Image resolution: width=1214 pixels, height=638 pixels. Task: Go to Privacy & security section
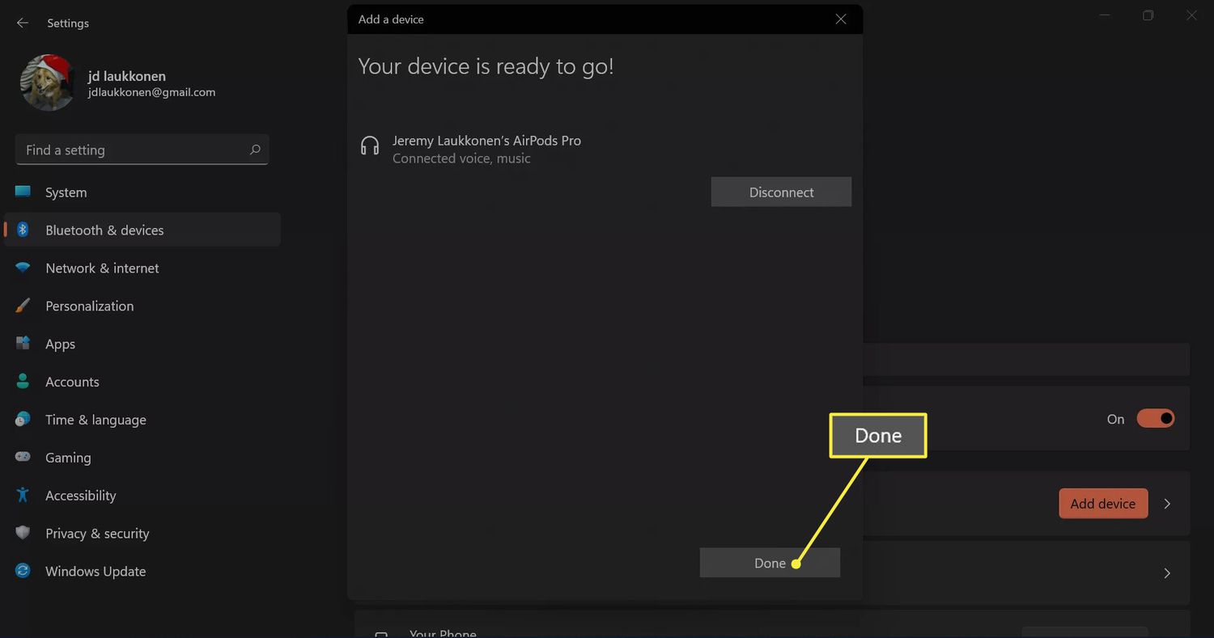[x=97, y=534]
